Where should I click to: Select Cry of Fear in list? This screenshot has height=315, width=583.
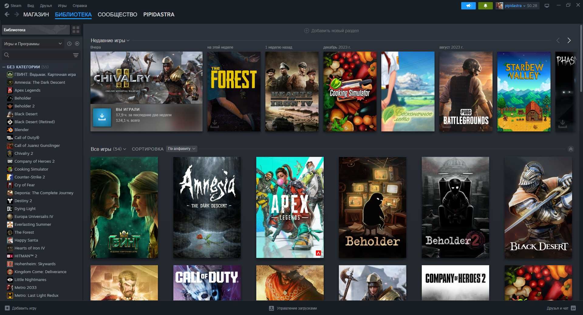(x=25, y=185)
